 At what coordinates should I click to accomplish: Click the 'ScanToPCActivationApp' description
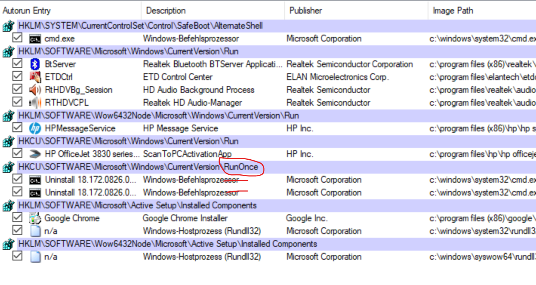click(187, 154)
